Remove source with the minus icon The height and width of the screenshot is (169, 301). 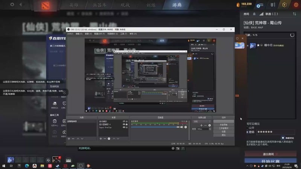(105, 139)
